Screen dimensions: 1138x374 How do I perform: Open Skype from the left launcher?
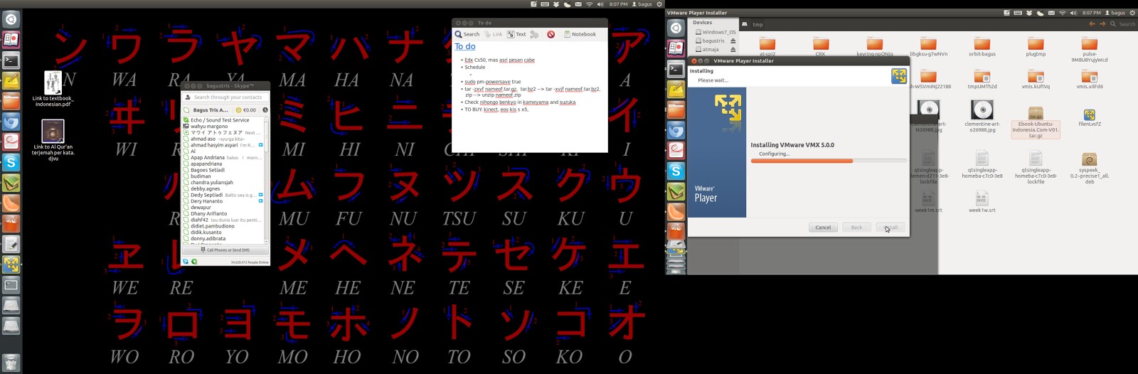[x=11, y=163]
